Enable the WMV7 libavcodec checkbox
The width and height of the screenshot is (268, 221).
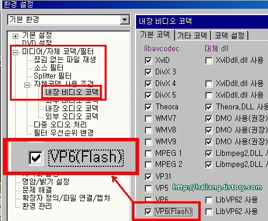coord(148,119)
